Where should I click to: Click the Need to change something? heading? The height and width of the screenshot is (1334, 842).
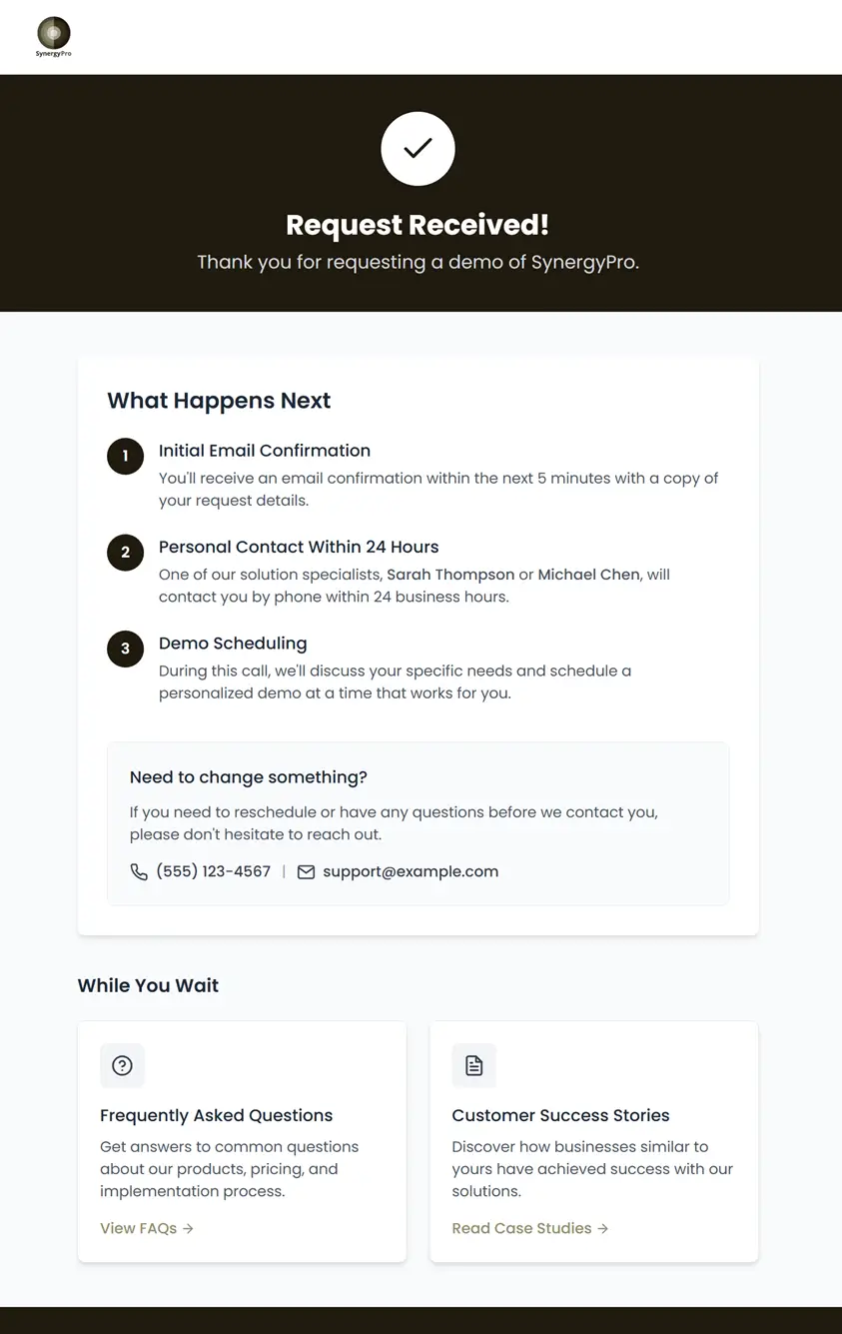(248, 777)
